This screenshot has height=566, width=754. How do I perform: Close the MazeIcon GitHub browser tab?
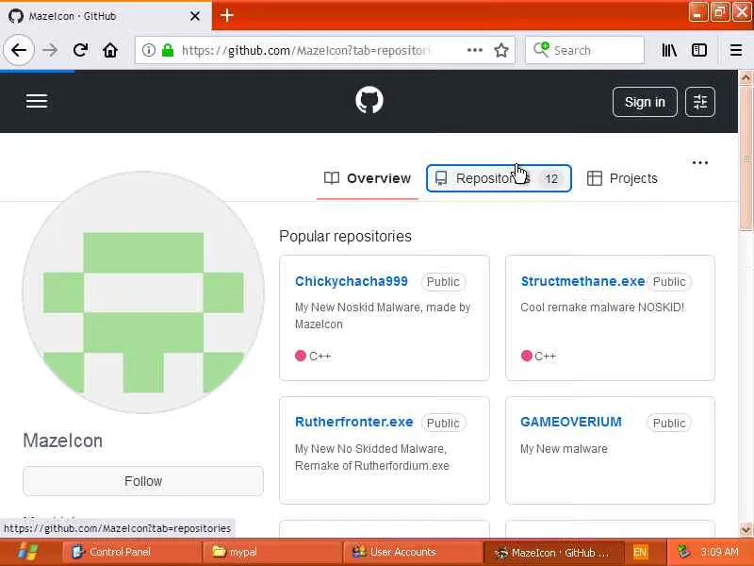[195, 16]
